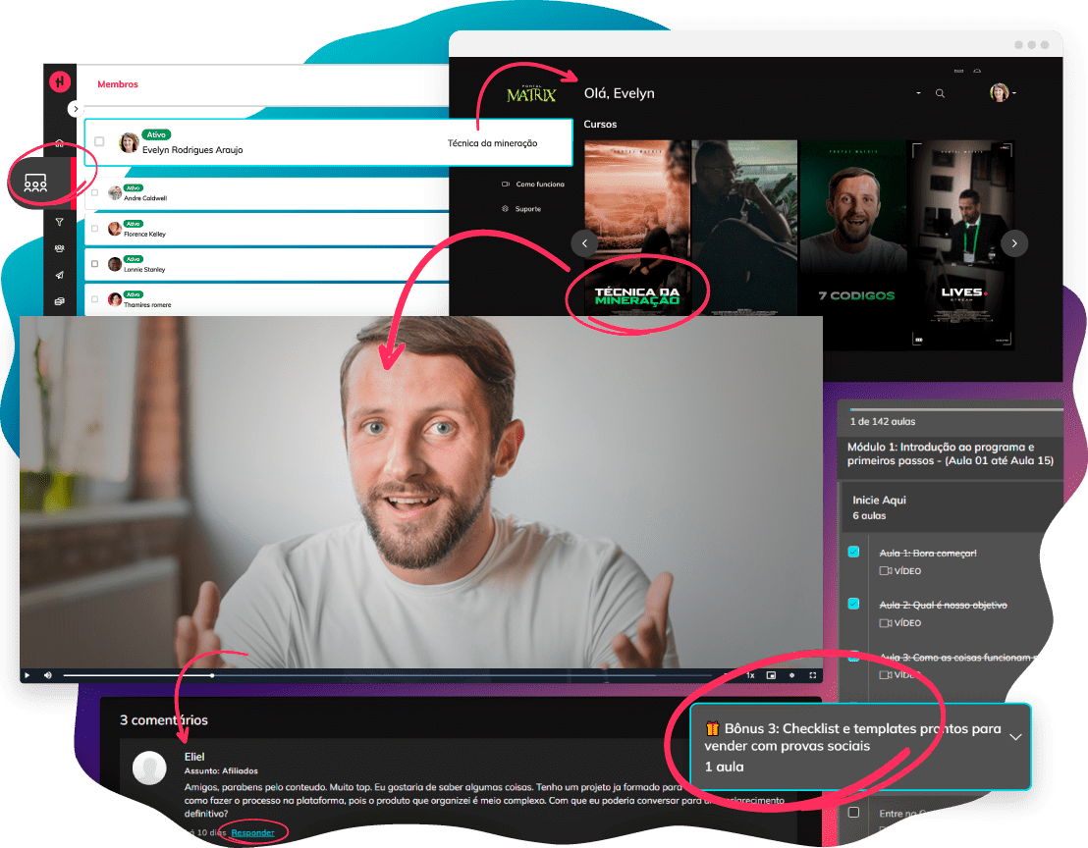Click the member name Florence Kelley

coord(144,235)
